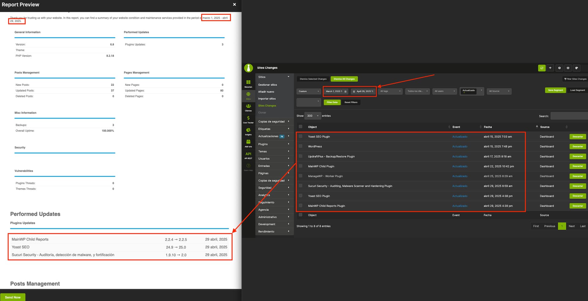The width and height of the screenshot is (588, 301).
Task: Open the All tags dropdown
Action: (x=390, y=91)
